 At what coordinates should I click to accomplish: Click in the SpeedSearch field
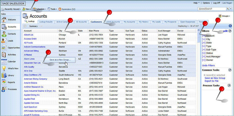point(212,9)
